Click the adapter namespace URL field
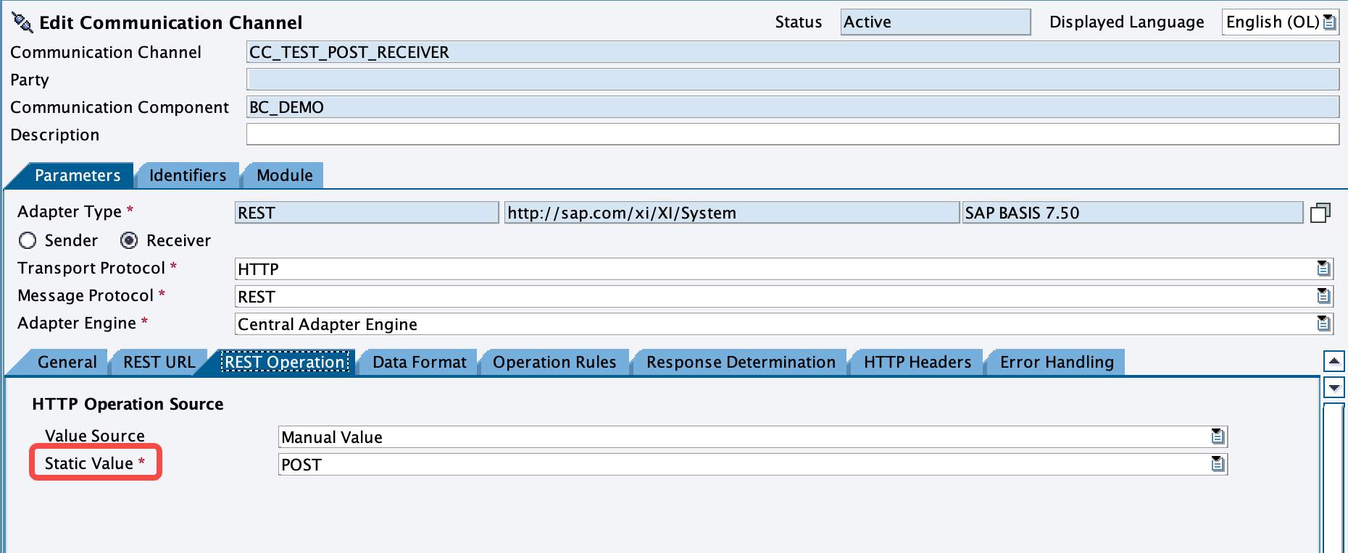 pyautogui.click(x=731, y=212)
